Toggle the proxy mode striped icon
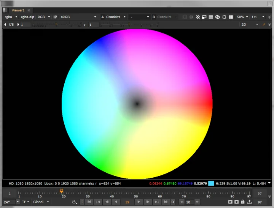274x208 pixels. point(198,17)
